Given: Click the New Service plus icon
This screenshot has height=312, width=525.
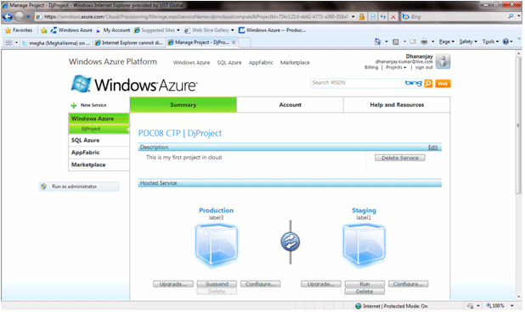Looking at the screenshot, I should [x=74, y=106].
